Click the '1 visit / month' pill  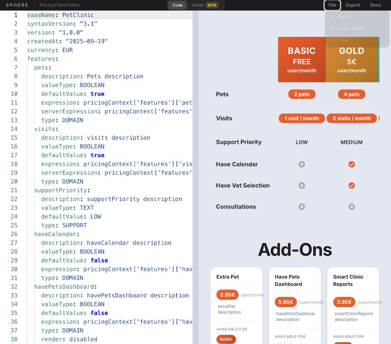point(302,118)
